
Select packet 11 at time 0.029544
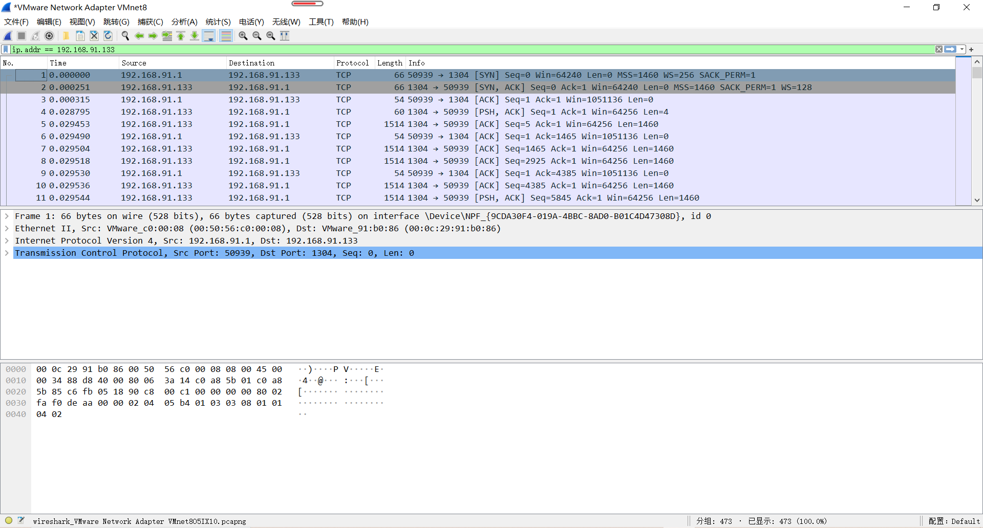coord(478,198)
